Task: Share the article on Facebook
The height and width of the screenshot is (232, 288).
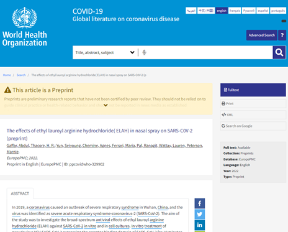Action: (x=200, y=203)
